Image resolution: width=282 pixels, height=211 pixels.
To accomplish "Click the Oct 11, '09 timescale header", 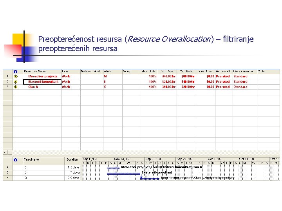I will click(x=254, y=159).
